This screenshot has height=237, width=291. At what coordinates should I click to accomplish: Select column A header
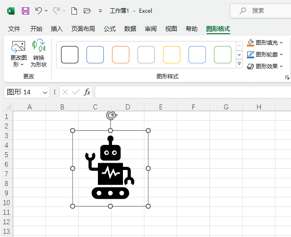click(x=30, y=107)
